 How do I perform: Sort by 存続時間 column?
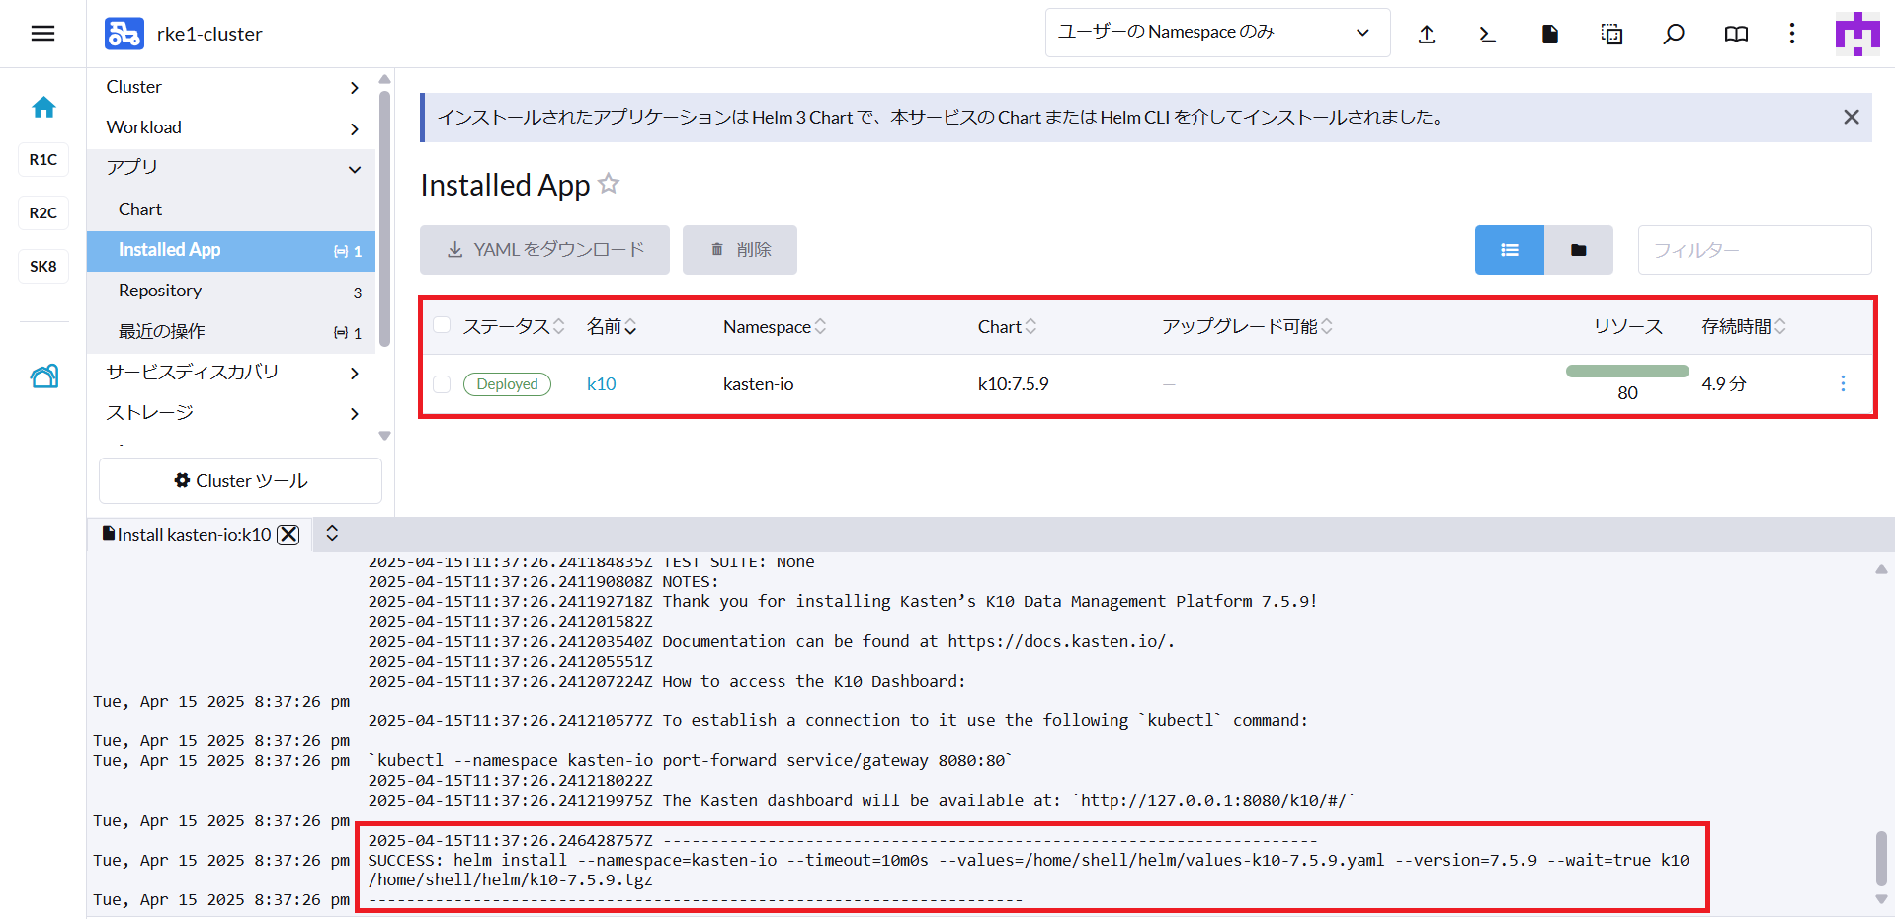tap(1744, 326)
